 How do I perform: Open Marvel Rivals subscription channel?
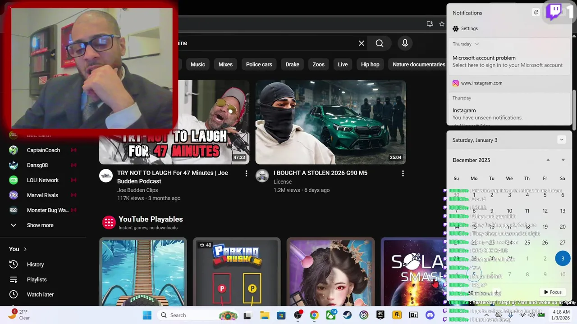coord(42,195)
